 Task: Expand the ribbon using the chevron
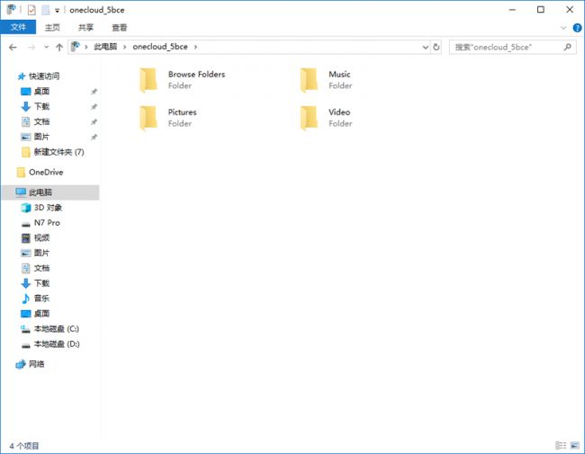pyautogui.click(x=564, y=28)
